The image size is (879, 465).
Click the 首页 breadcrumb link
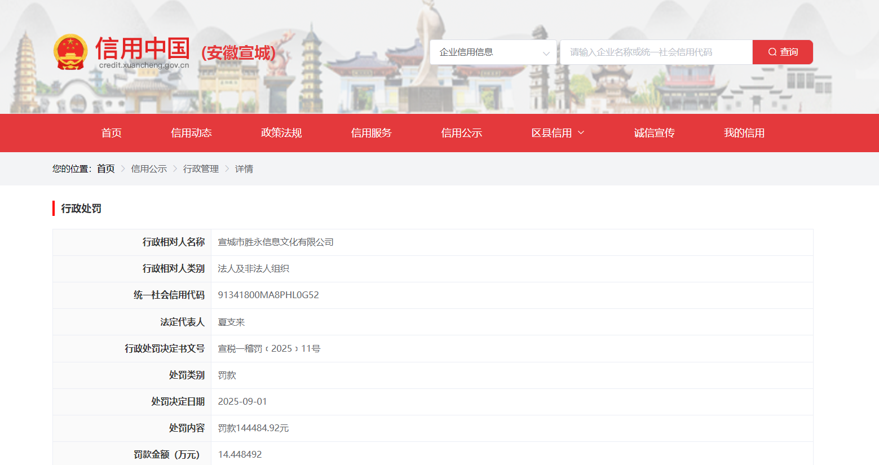click(x=106, y=169)
